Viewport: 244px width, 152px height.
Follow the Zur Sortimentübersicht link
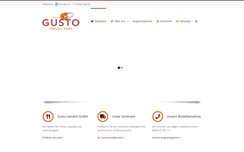(111, 137)
